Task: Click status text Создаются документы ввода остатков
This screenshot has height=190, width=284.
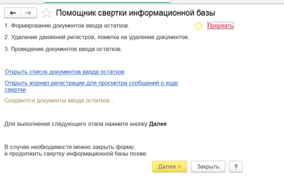Action: click(60, 100)
